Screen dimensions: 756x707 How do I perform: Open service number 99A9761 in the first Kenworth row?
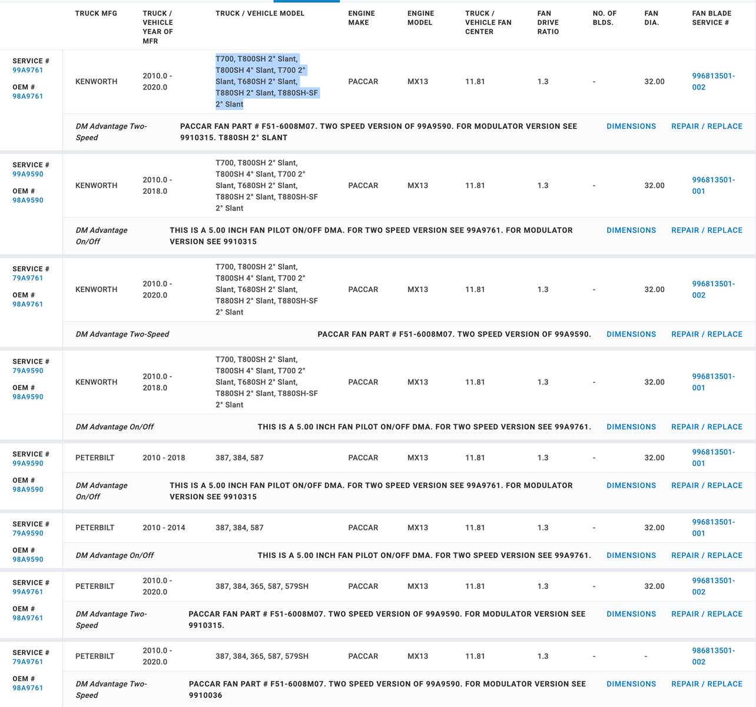28,70
